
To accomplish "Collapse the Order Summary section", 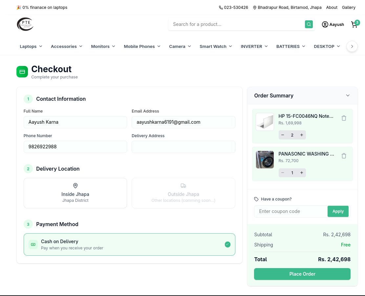I will coord(348,95).
